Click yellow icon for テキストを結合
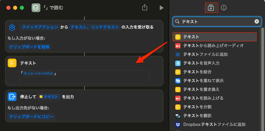Image resolution: width=265 pixels, height=131 pixels. [x=178, y=72]
